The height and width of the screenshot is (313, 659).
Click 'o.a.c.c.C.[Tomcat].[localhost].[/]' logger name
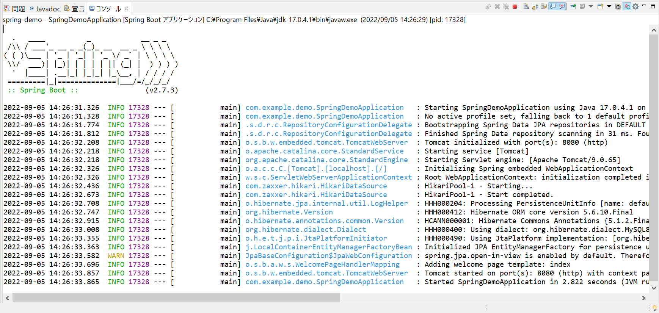click(316, 169)
